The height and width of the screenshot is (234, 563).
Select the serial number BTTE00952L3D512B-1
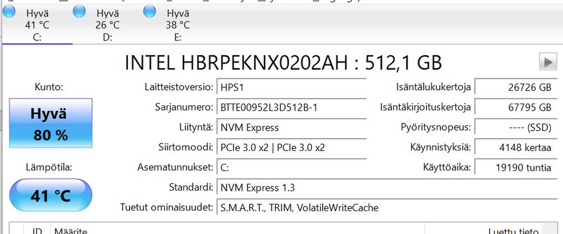(291, 108)
